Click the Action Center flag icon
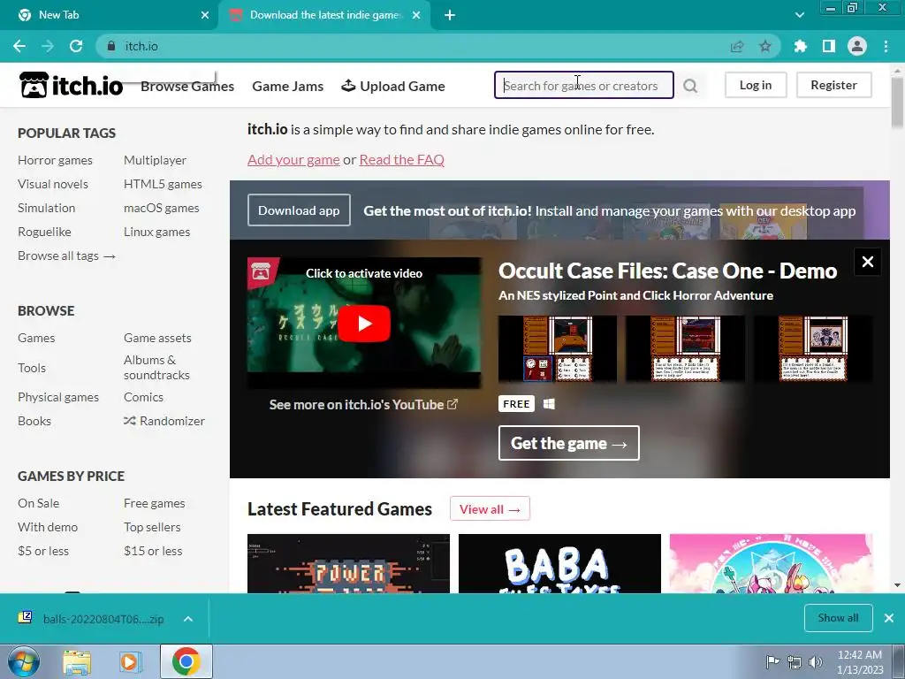 pyautogui.click(x=772, y=661)
